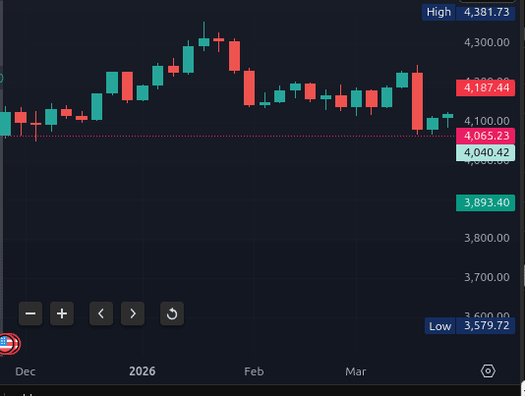Click the Feb label on the time axis
525x396 pixels.
[254, 371]
